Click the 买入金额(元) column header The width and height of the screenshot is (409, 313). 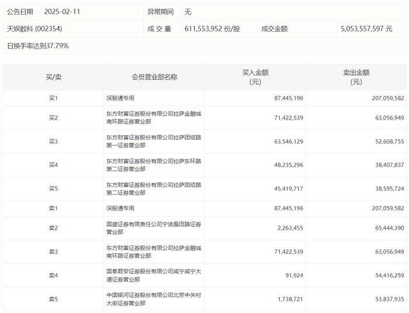(x=255, y=77)
